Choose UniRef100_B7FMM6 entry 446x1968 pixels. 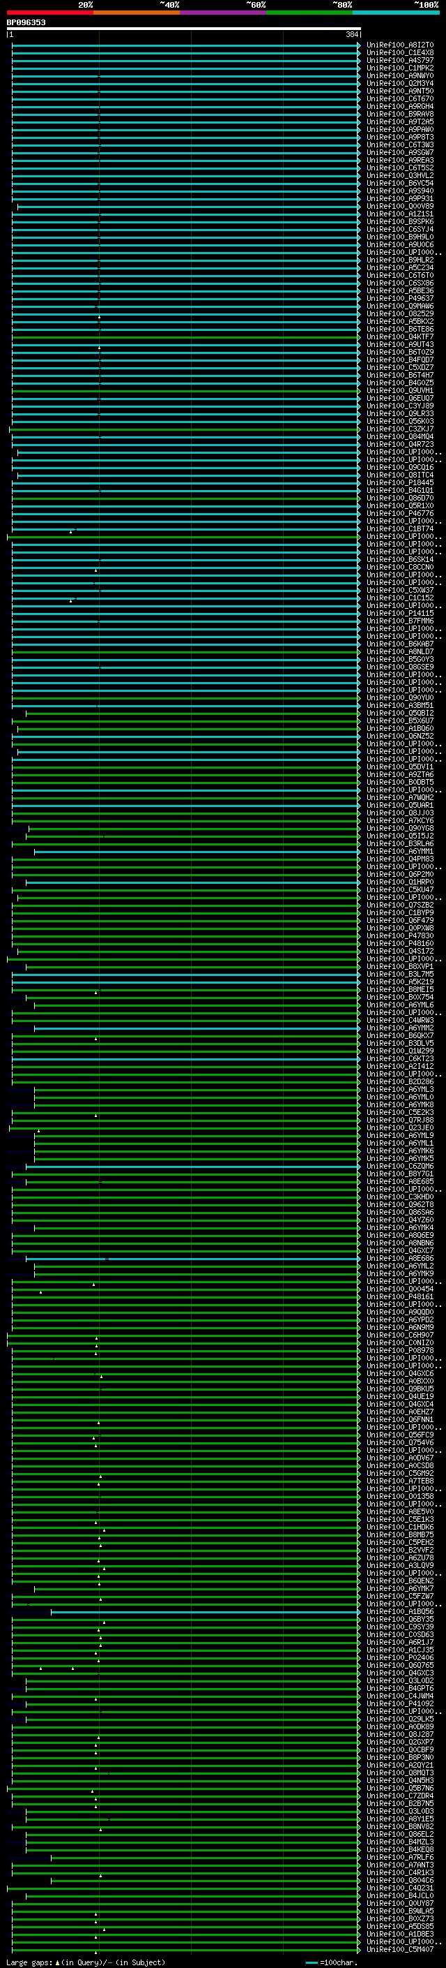pos(400,621)
